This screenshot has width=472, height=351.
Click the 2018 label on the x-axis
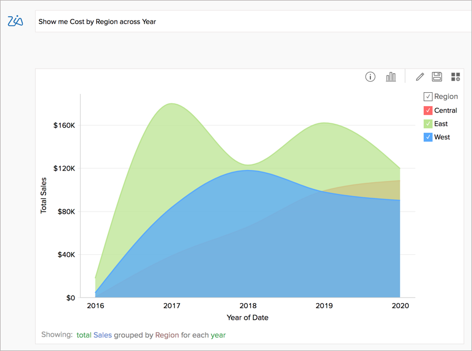248,305
